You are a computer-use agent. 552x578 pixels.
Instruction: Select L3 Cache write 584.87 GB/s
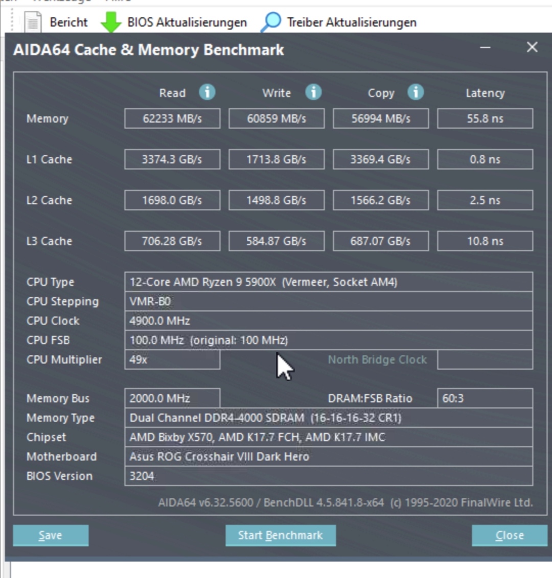[277, 241]
